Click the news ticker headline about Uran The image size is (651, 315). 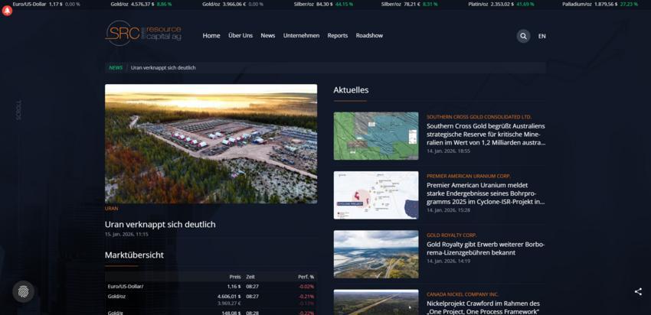[163, 67]
